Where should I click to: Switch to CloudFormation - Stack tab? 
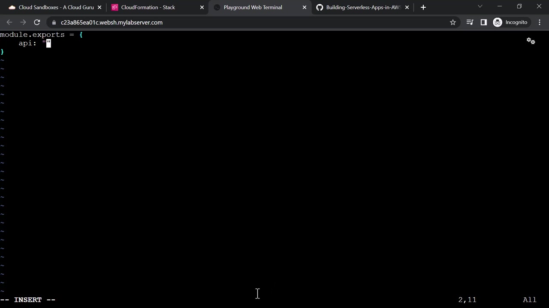[x=157, y=7]
